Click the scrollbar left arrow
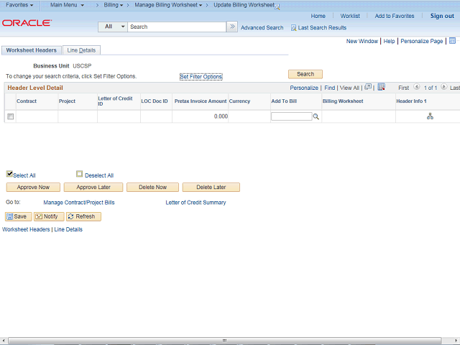This screenshot has height=345, width=460. tap(3, 341)
